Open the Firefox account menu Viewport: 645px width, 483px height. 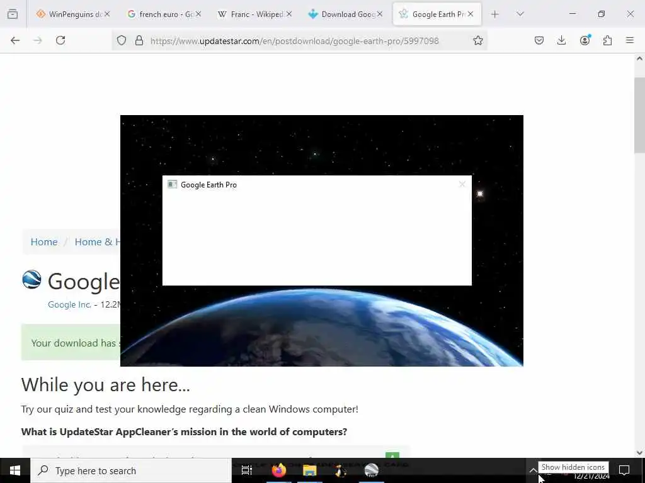click(x=585, y=40)
